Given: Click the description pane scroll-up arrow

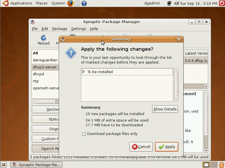Looking at the screenshot, I should (x=206, y=92).
